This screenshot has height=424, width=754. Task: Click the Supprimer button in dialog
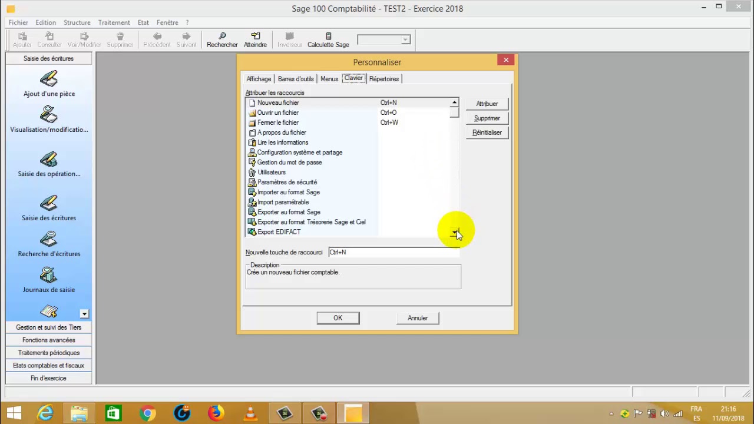(x=487, y=118)
